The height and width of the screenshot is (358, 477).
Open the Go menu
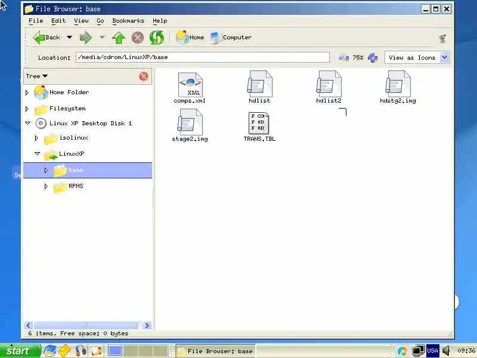point(100,21)
